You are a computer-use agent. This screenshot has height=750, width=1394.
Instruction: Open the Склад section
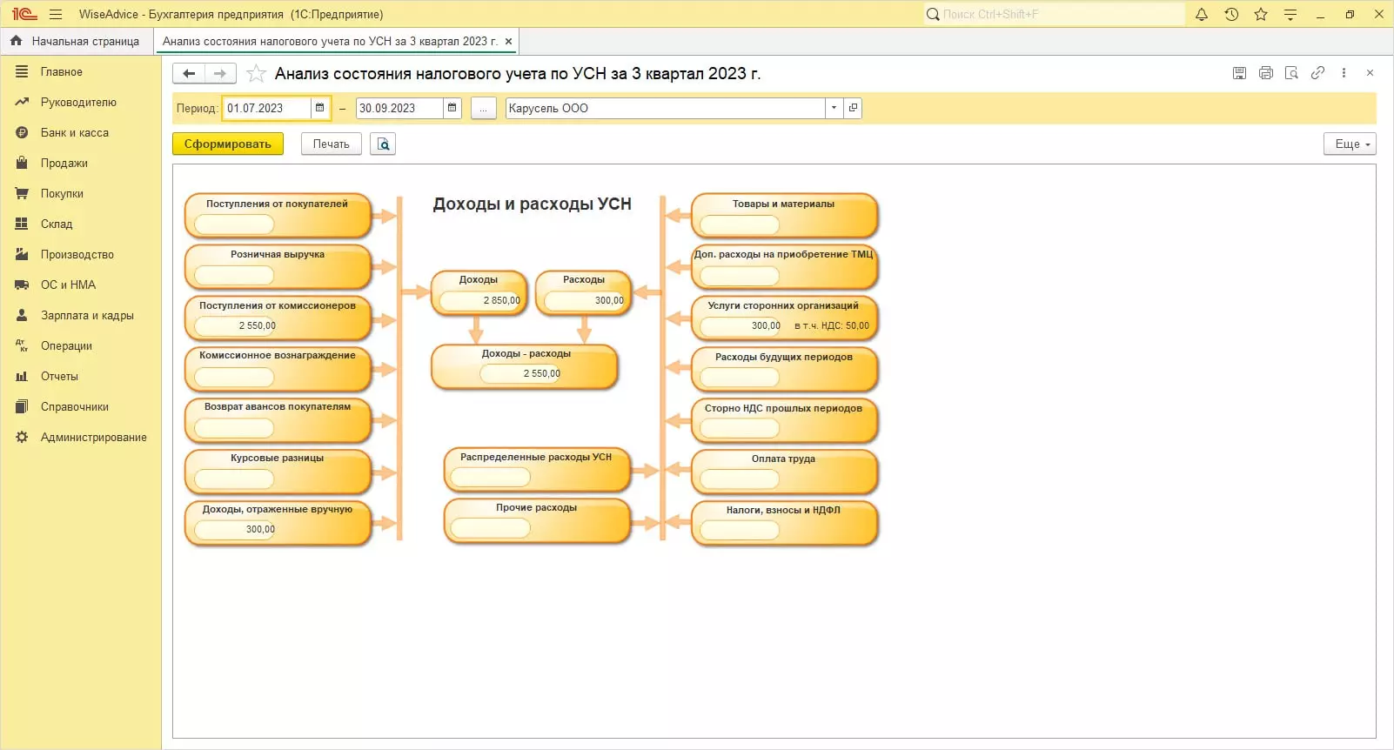(x=57, y=224)
